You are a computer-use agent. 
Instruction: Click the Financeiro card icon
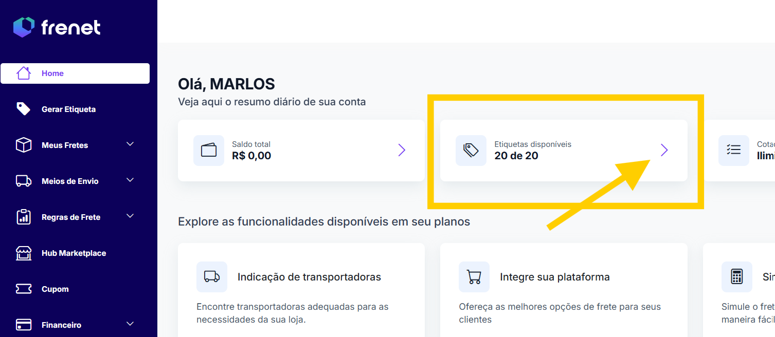click(24, 325)
